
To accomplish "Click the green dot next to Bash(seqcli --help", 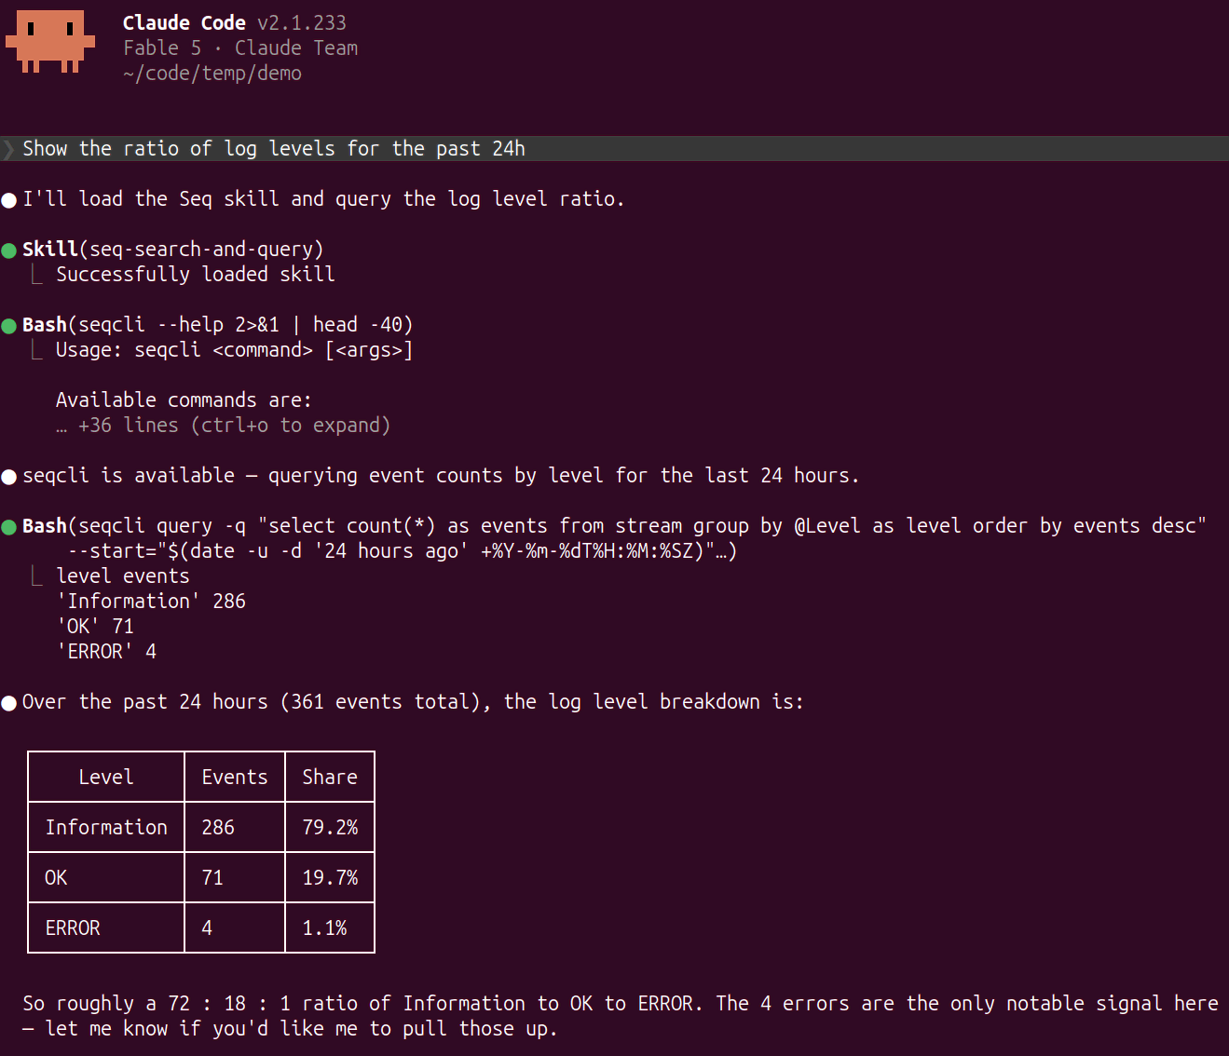I will [9, 326].
